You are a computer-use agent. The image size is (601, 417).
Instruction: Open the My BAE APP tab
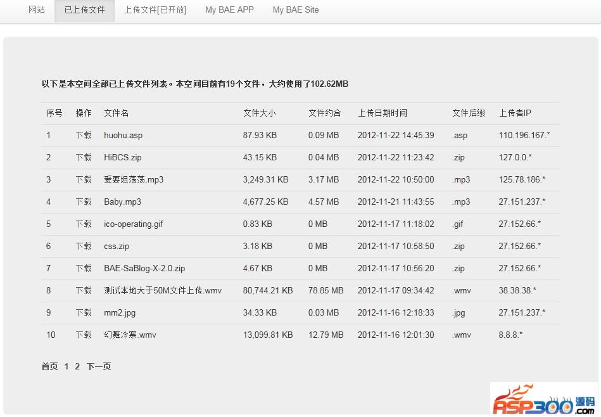point(229,10)
